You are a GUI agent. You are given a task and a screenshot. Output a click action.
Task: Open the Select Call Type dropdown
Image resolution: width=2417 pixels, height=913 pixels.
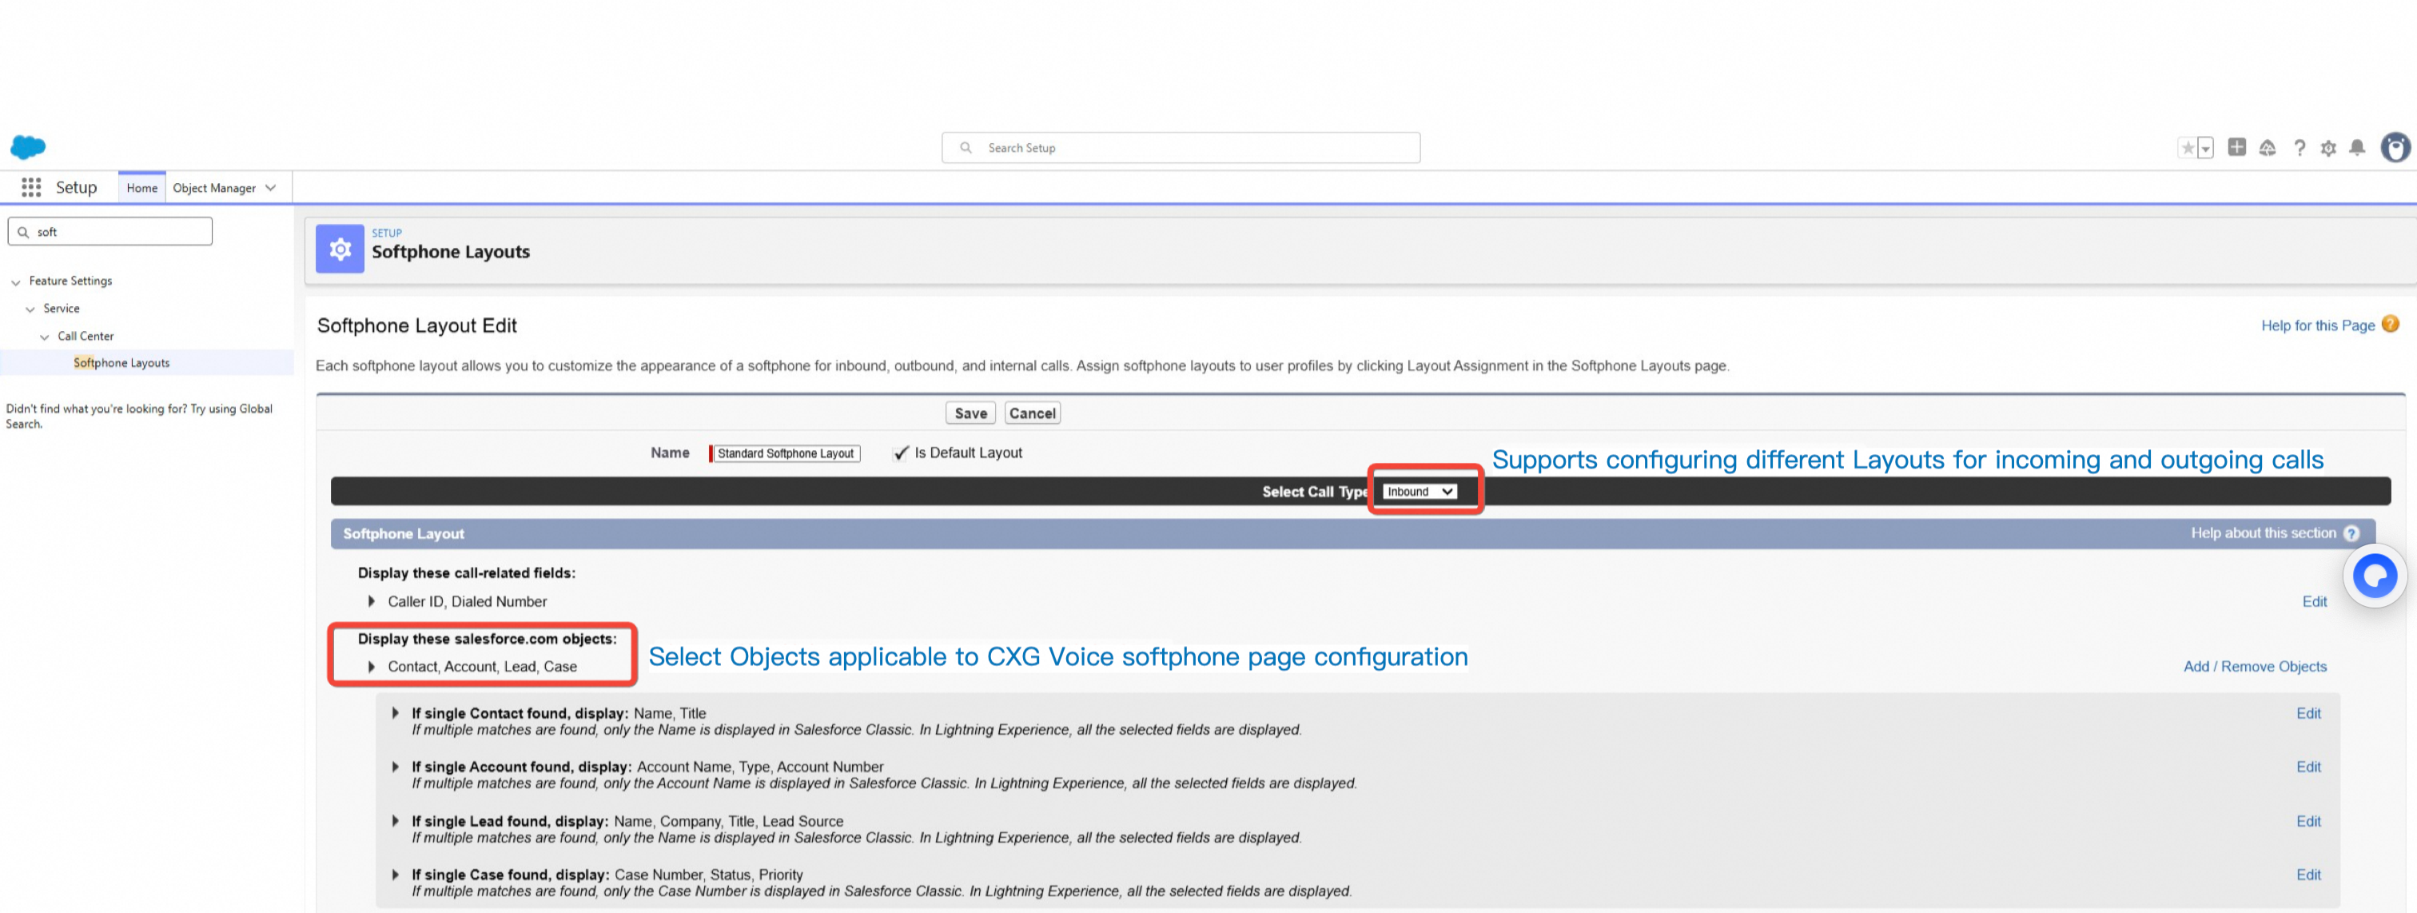(1420, 491)
